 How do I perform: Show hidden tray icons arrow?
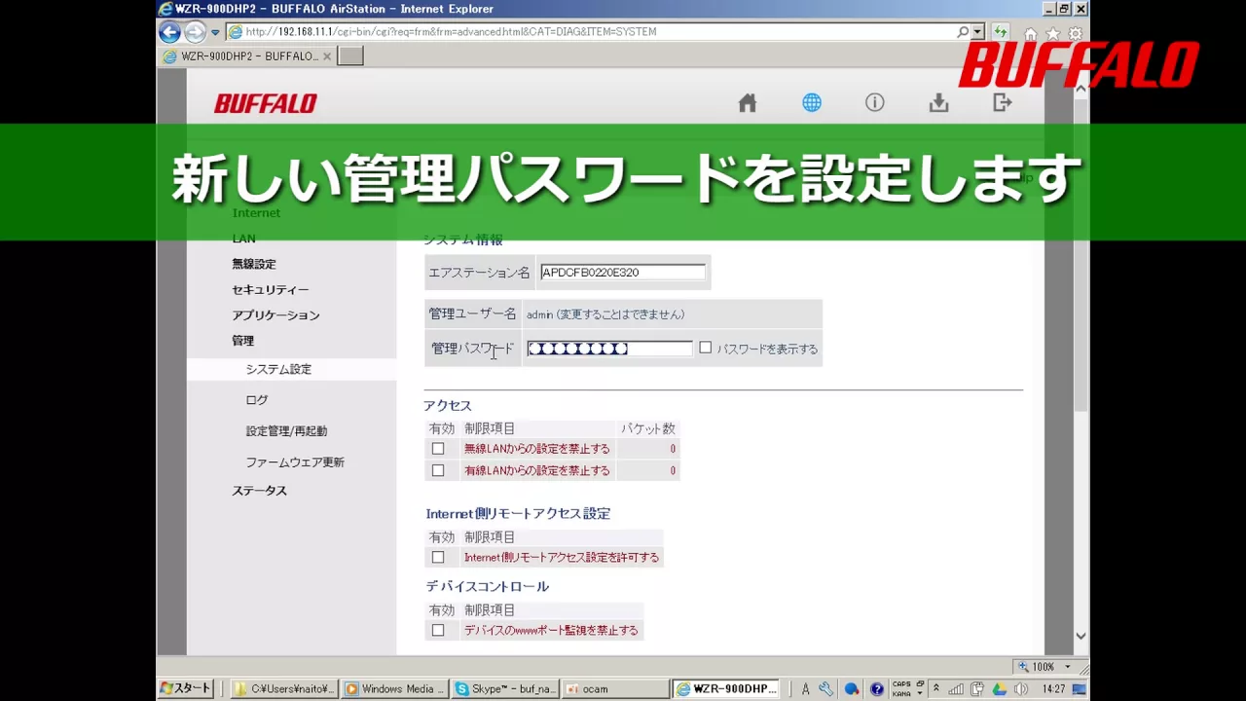(936, 689)
